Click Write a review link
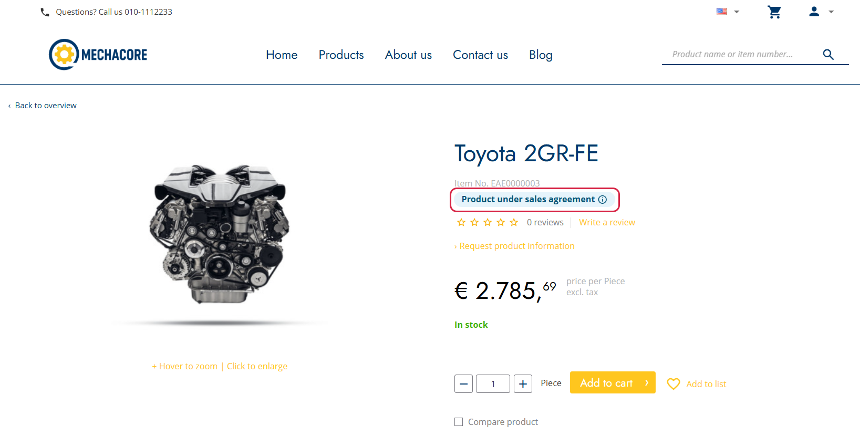Viewport: 860px width, 436px height. 607,222
